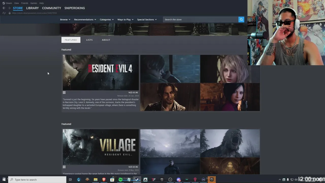This screenshot has width=325, height=183.
Task: Go back with the left arrow
Action: [x=4, y=8]
